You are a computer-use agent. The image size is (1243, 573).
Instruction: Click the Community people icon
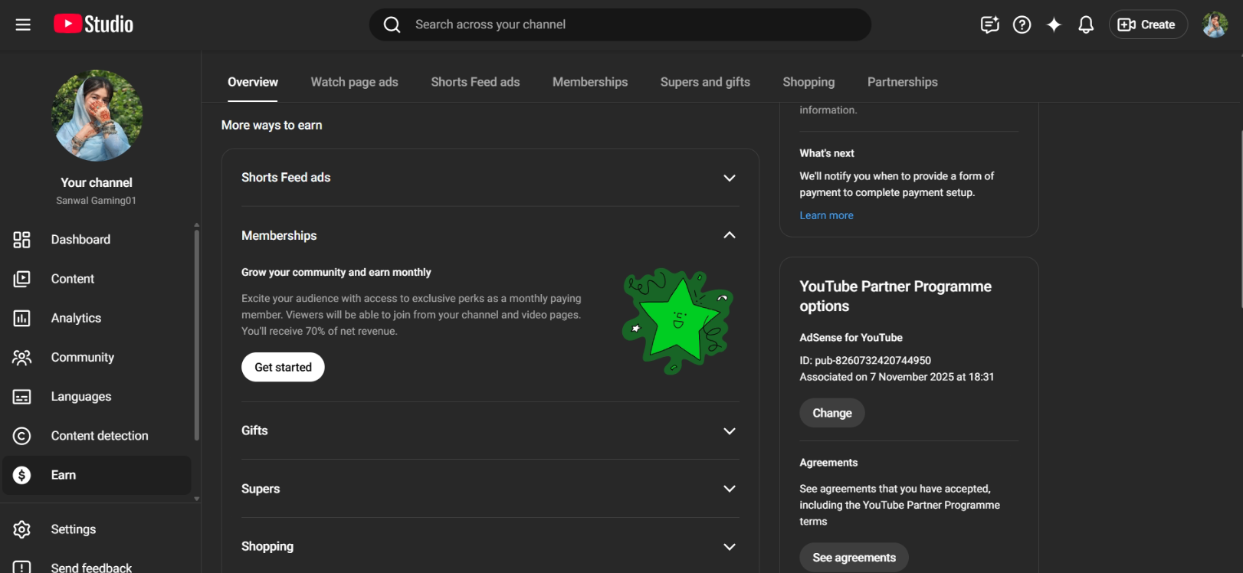(21, 358)
